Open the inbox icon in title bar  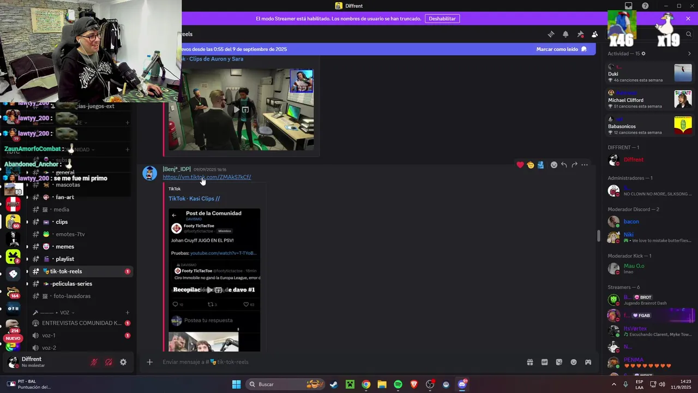pyautogui.click(x=629, y=6)
